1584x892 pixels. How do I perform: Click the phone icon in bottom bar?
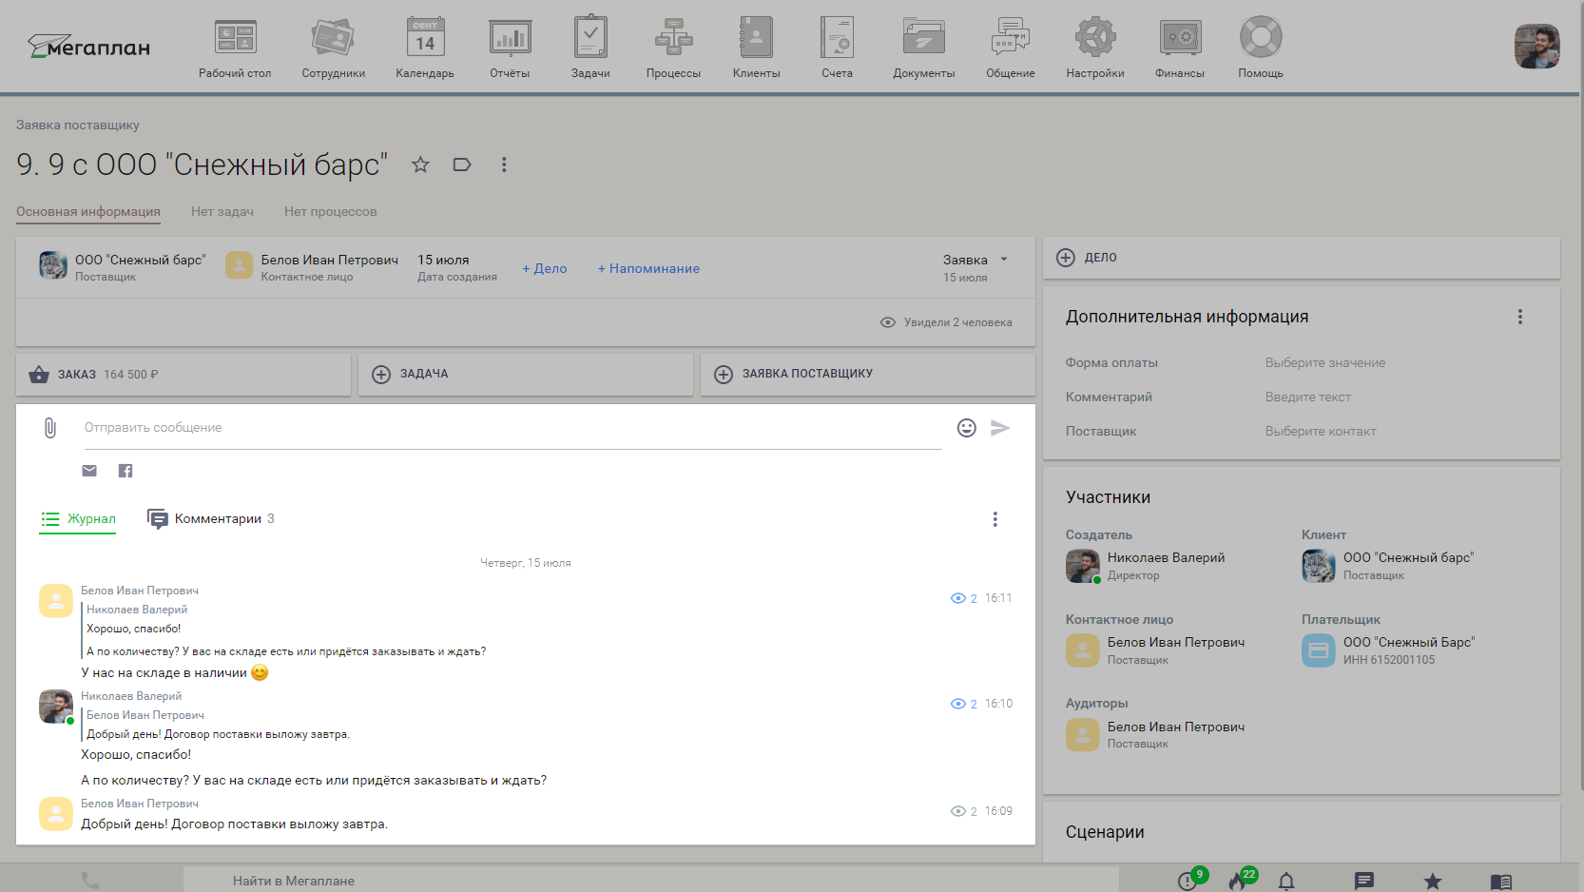[90, 881]
